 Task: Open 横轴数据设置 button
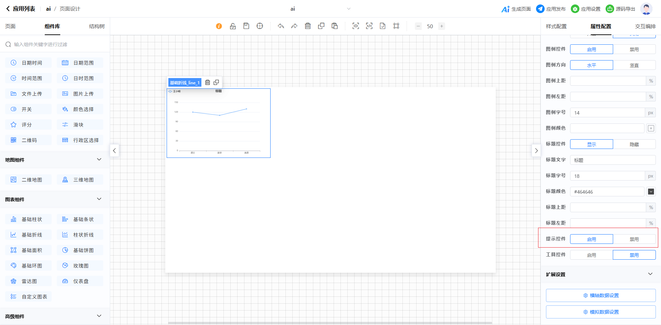click(x=601, y=295)
